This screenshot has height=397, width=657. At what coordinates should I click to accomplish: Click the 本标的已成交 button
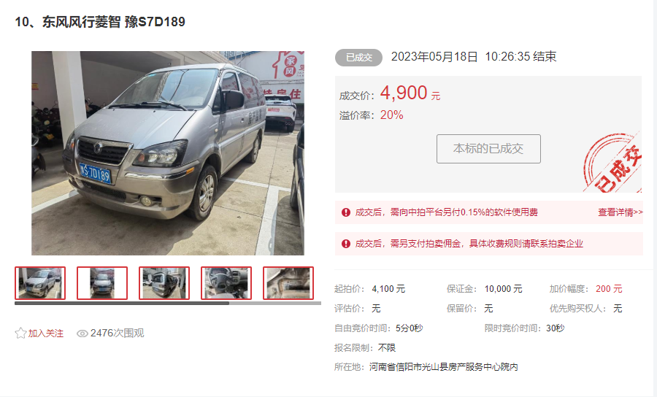488,149
